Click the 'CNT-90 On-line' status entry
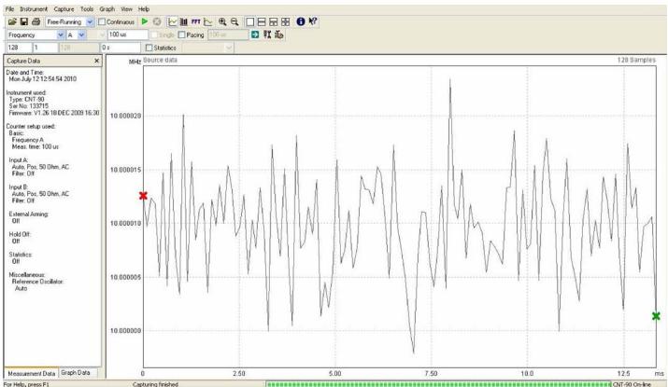Screen dimensions: 668x387 point(632,384)
